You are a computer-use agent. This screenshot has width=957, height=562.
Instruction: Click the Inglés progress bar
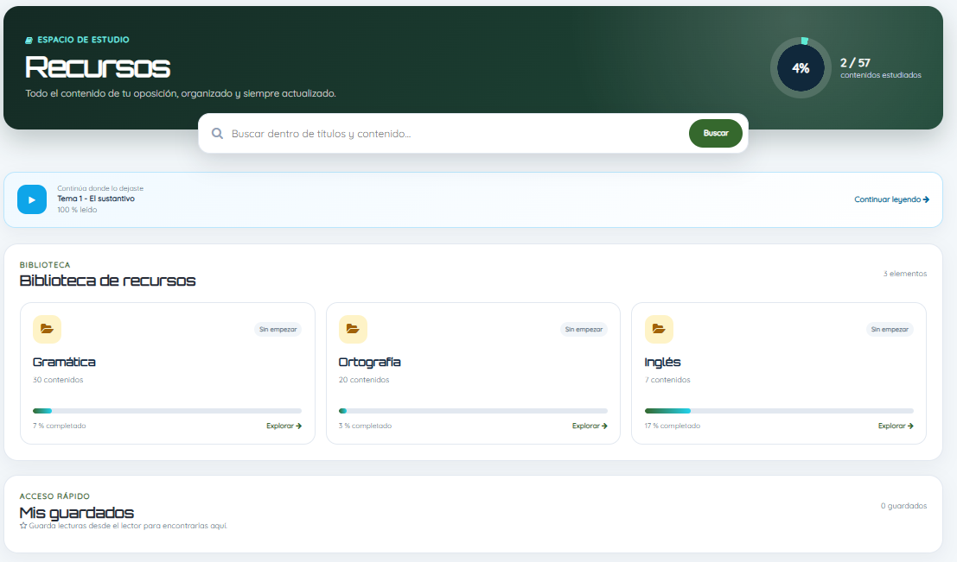[780, 411]
